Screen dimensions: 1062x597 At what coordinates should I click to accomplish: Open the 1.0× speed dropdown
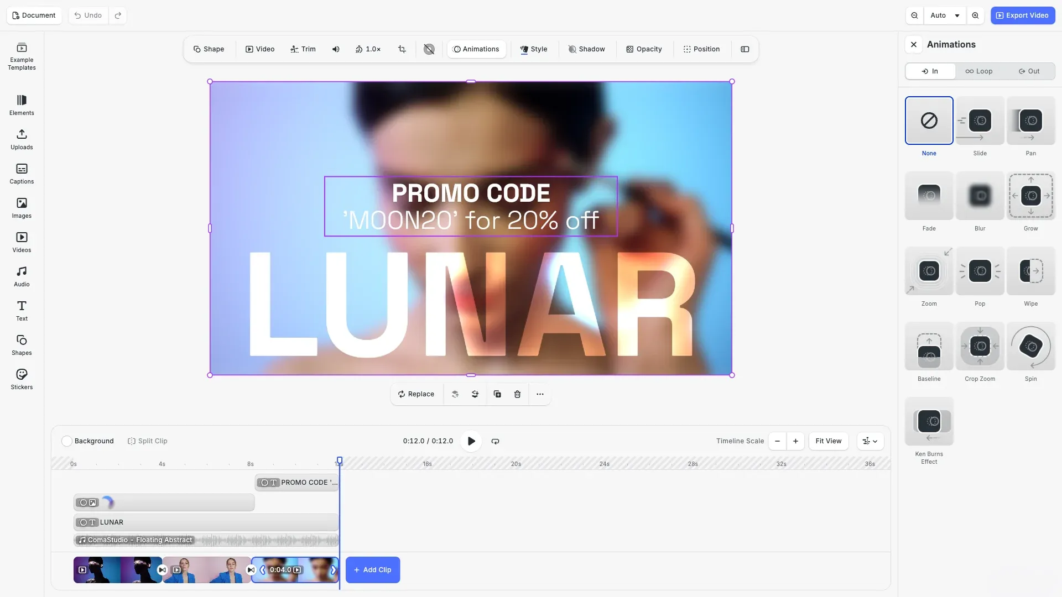(368, 49)
